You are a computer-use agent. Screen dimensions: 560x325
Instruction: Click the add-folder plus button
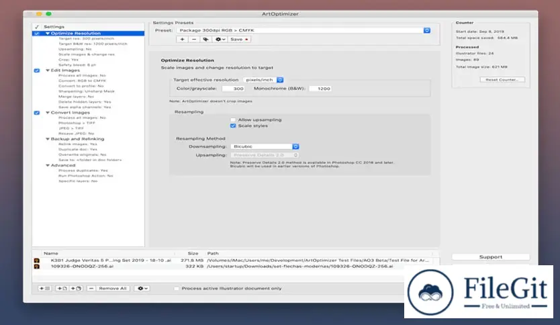[x=76, y=288]
